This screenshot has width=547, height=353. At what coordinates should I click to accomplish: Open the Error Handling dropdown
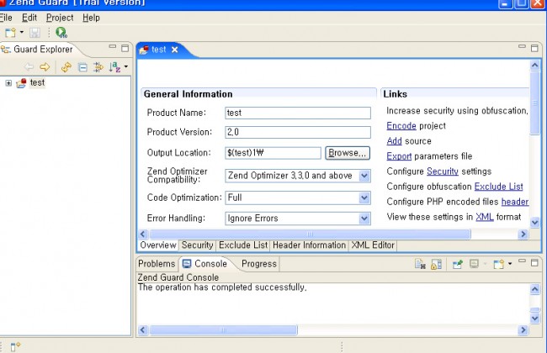(364, 219)
